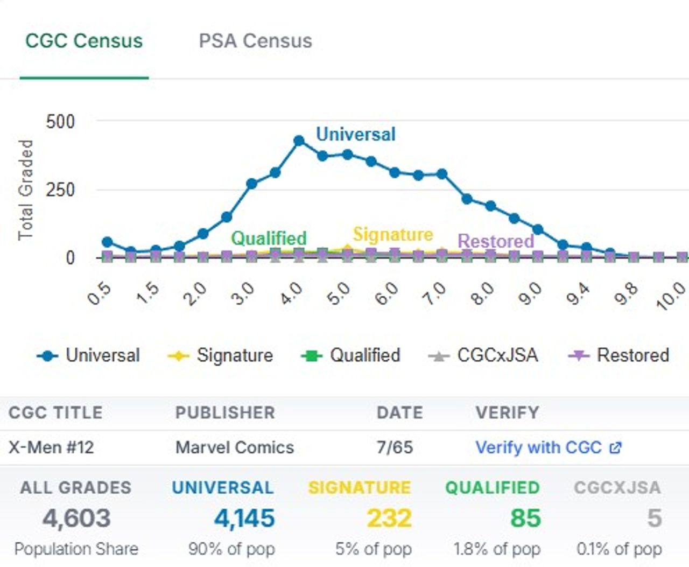This screenshot has width=689, height=567.
Task: Click the blue Universal legend marker icon
Action: 47,356
